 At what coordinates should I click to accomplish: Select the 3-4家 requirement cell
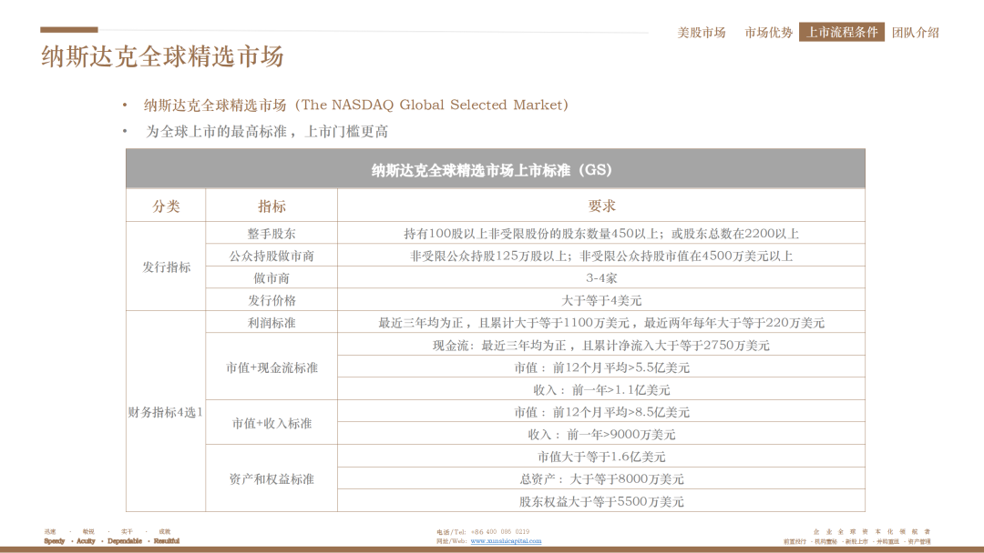(601, 277)
